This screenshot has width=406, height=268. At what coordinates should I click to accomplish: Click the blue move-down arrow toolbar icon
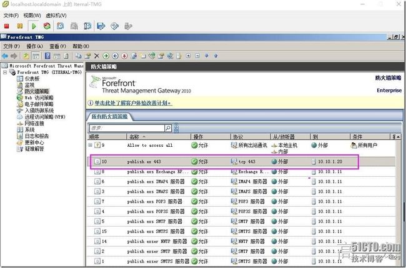click(x=207, y=56)
